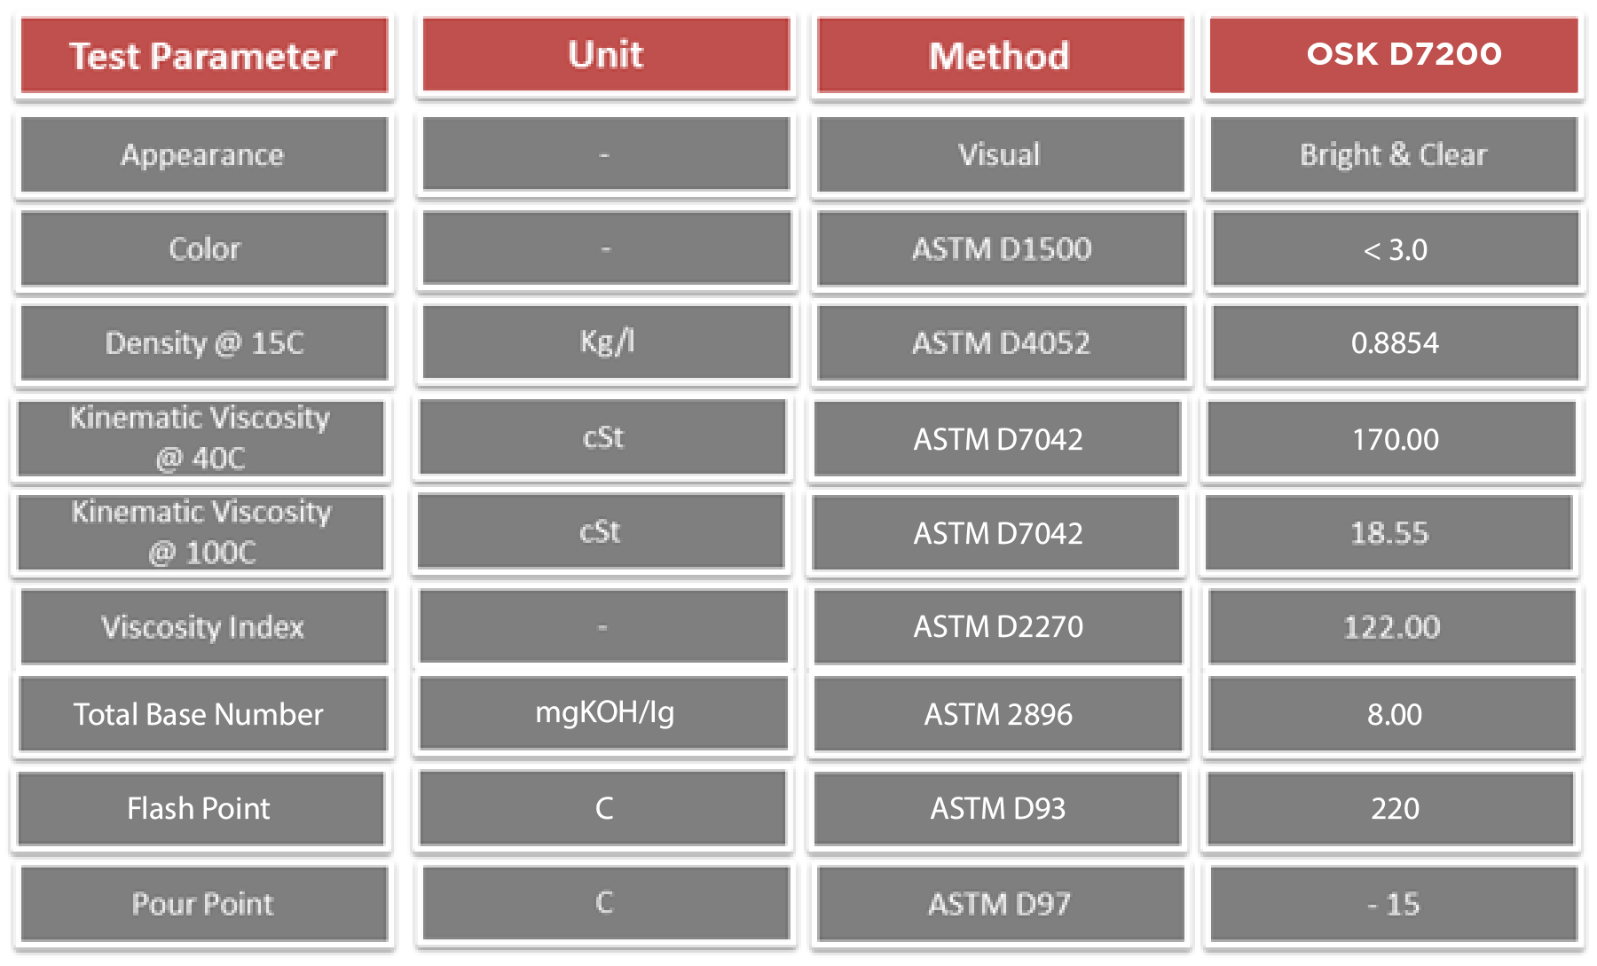Select the Density @ 15C cell
Screen dimensions: 1597x966
coord(203,343)
